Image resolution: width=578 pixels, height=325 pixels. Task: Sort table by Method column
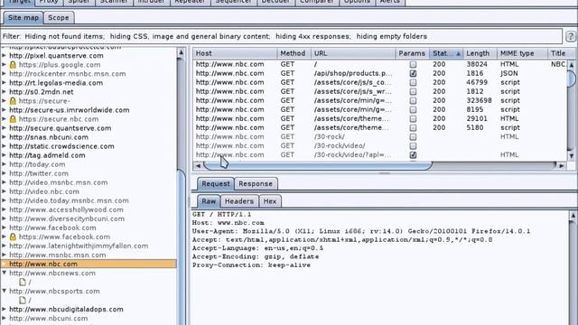tap(294, 53)
